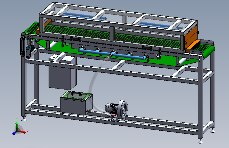Select the left blue tube inside the top enclosure
The height and width of the screenshot is (148, 229).
(85, 16)
